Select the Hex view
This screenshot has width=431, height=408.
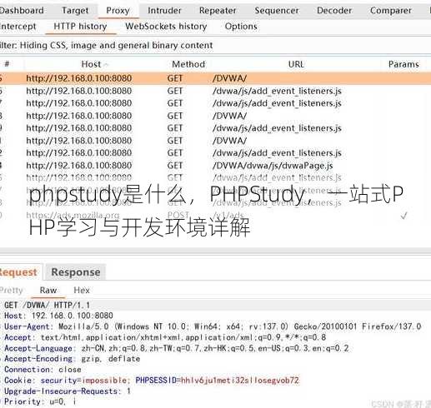tap(82, 291)
